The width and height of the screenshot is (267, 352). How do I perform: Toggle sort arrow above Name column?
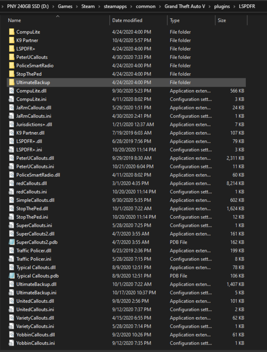58,16
